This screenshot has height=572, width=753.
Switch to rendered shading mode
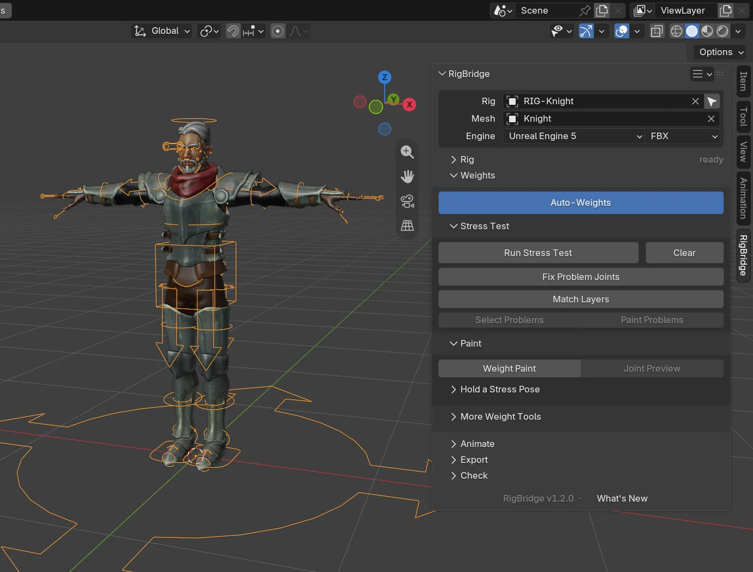point(722,31)
